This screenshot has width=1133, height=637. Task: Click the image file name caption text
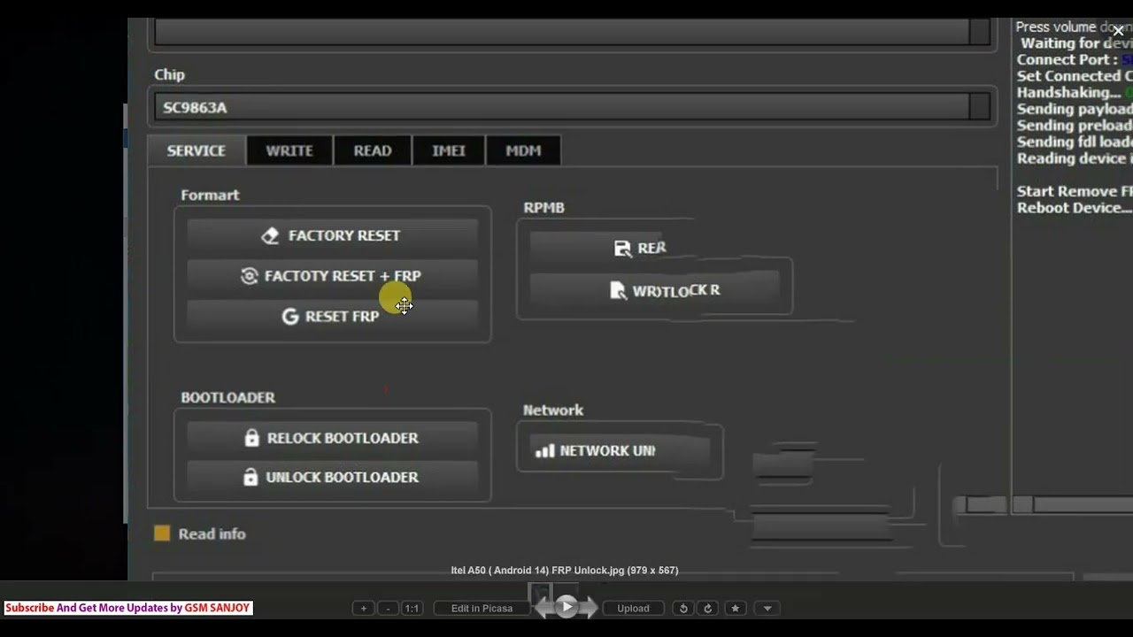tap(565, 571)
